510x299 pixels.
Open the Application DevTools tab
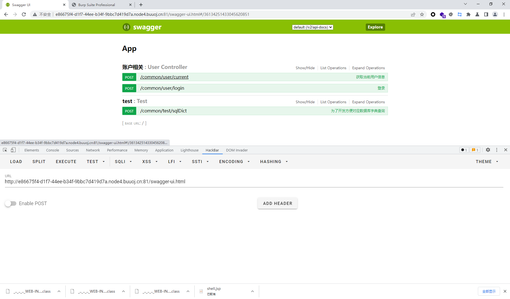[164, 150]
